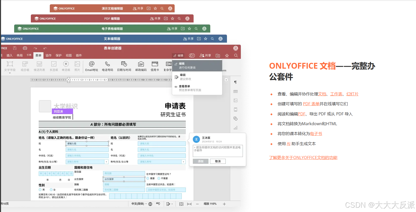Click zoom in plus button
Screen dimensions: 416x212
point(224,204)
